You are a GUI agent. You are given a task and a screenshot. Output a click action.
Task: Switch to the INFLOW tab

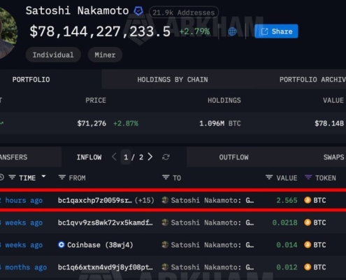(x=89, y=157)
